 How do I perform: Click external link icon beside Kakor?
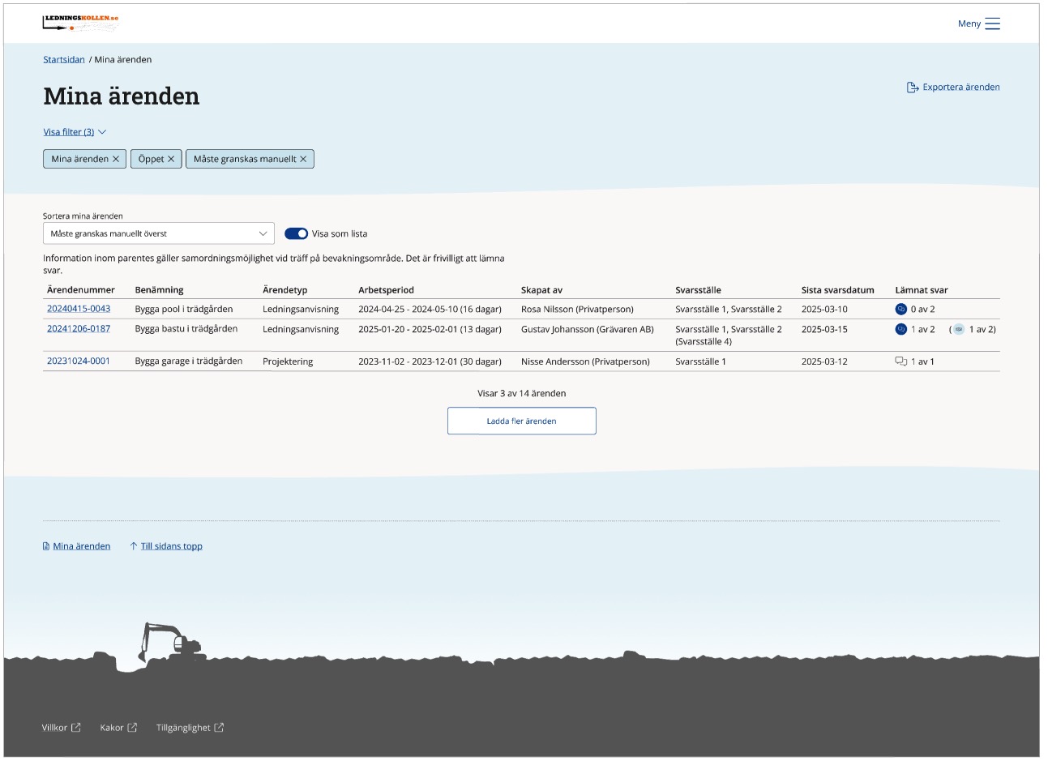click(x=132, y=727)
